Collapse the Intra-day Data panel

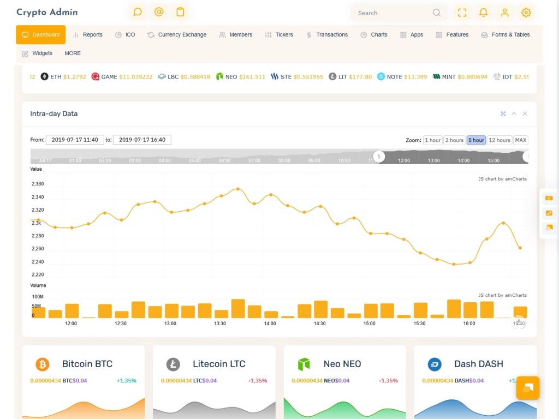[x=514, y=113]
